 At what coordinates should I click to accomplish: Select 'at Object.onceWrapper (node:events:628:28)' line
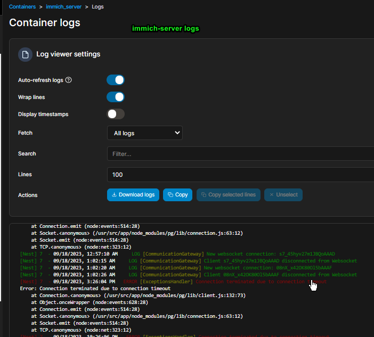[x=90, y=302]
